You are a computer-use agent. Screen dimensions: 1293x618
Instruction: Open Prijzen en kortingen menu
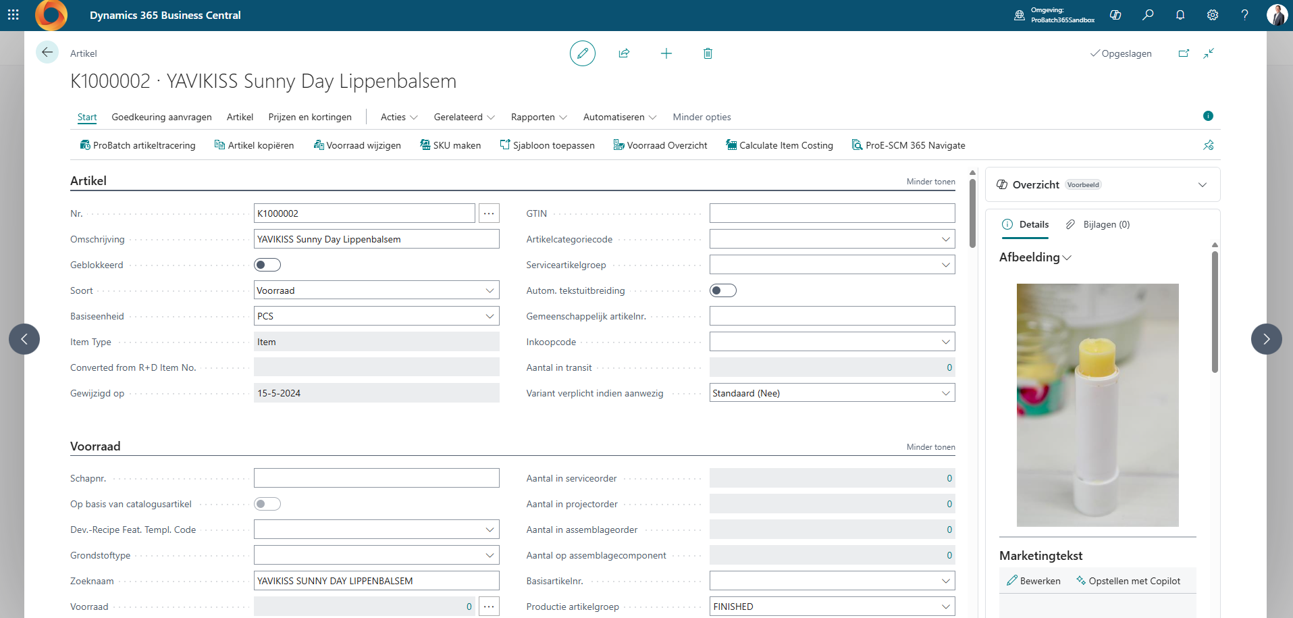310,117
